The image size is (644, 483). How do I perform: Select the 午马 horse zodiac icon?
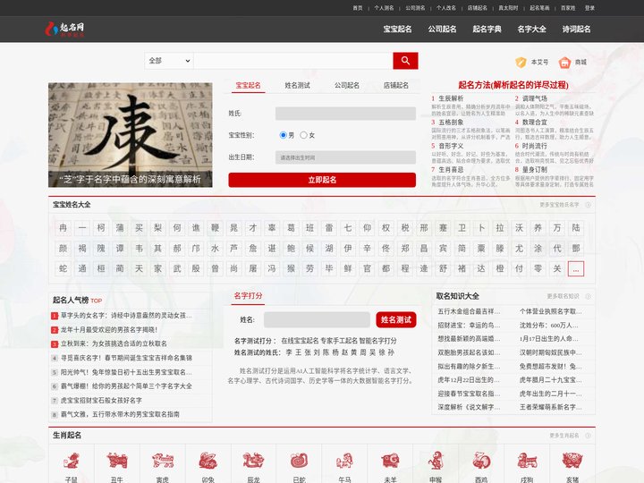[x=344, y=461]
